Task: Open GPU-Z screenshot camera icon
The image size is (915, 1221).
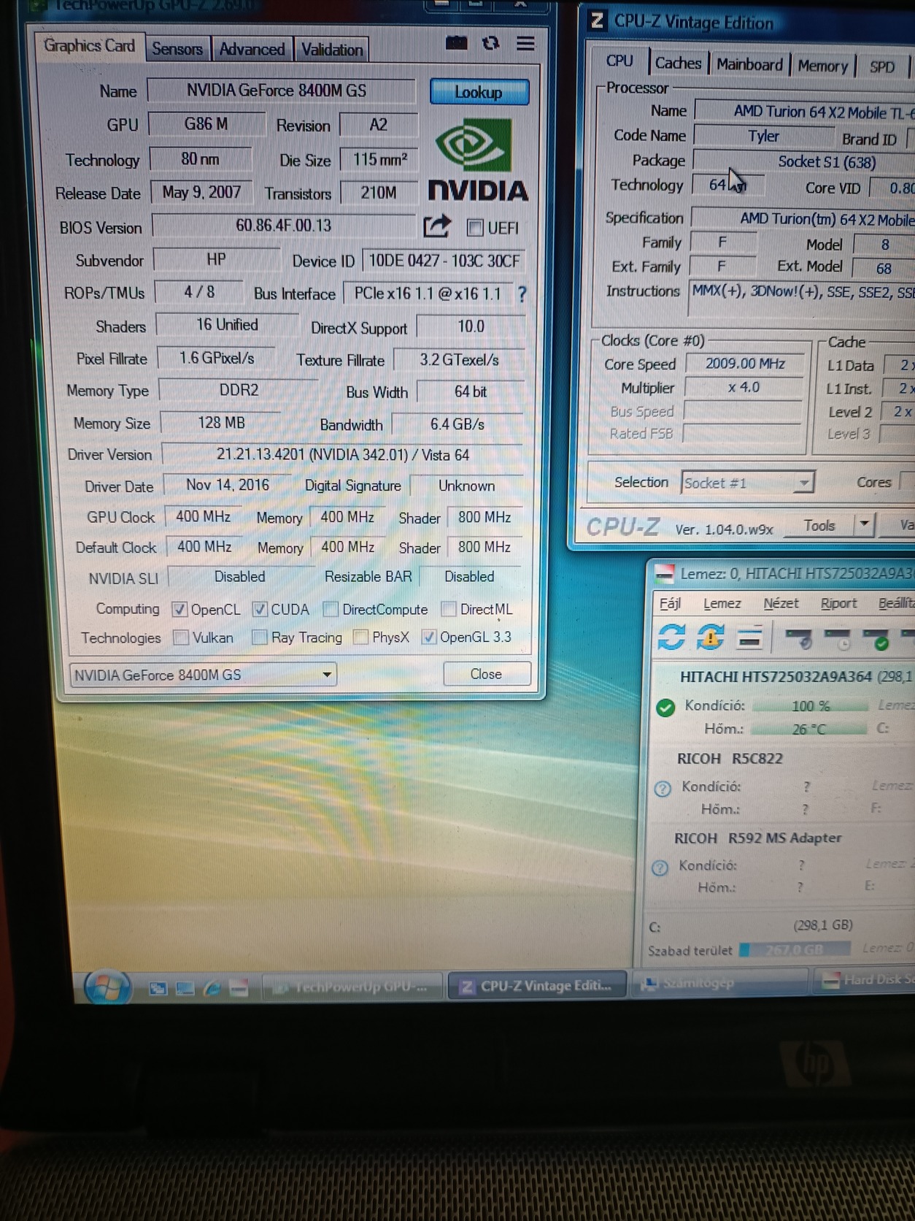Action: click(x=457, y=44)
